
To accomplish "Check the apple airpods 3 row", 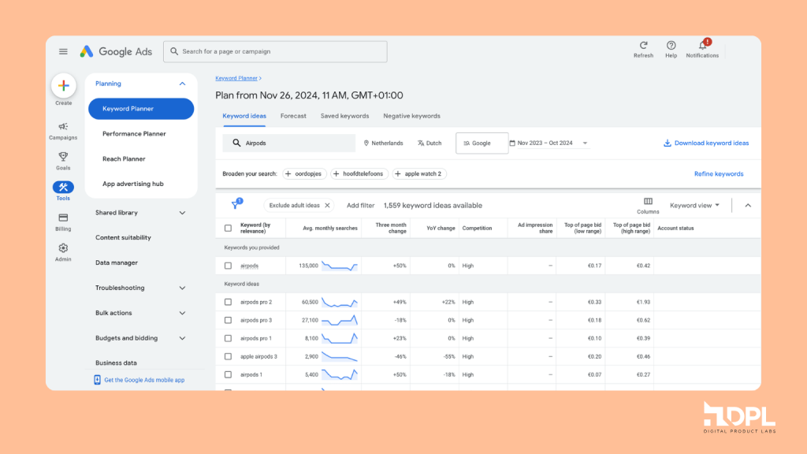I will [228, 356].
